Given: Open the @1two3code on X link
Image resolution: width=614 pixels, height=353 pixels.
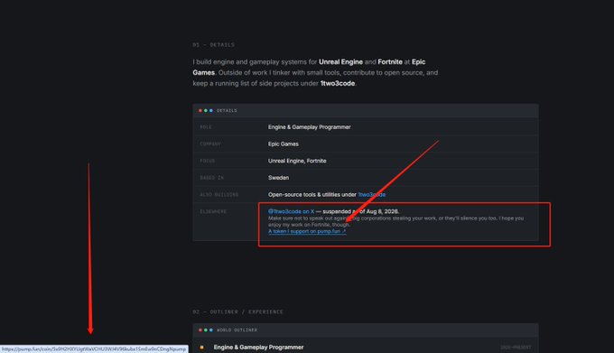Looking at the screenshot, I should 291,211.
